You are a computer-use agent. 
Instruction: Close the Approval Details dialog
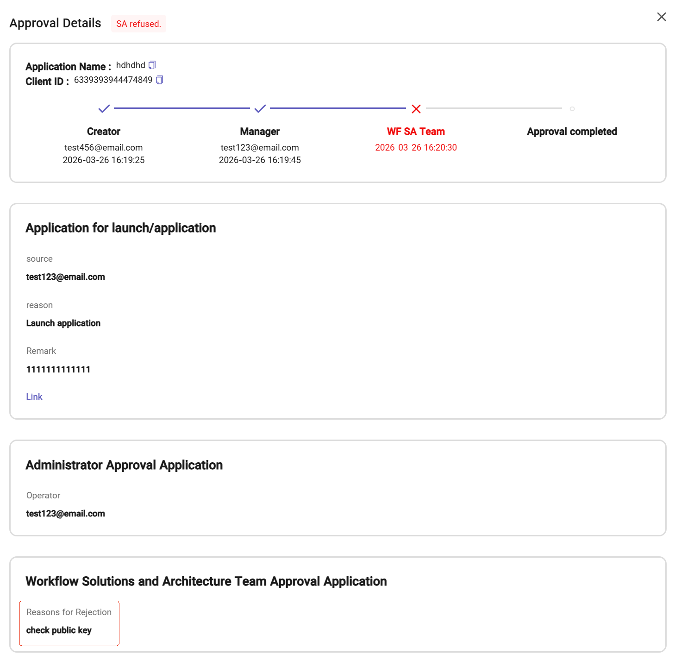(x=662, y=17)
